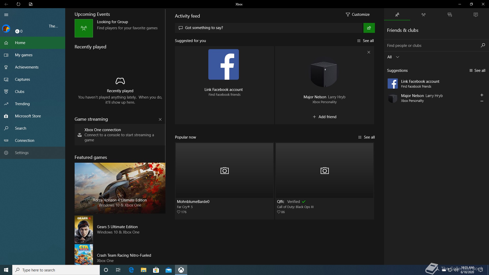The height and width of the screenshot is (275, 489).
Task: Click the green share post icon
Action: click(369, 28)
